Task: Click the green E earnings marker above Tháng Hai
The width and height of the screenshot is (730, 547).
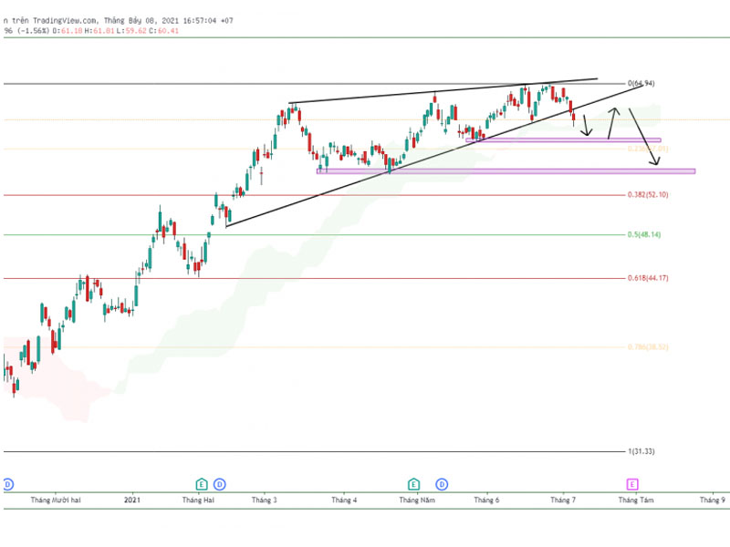Action: pos(201,485)
